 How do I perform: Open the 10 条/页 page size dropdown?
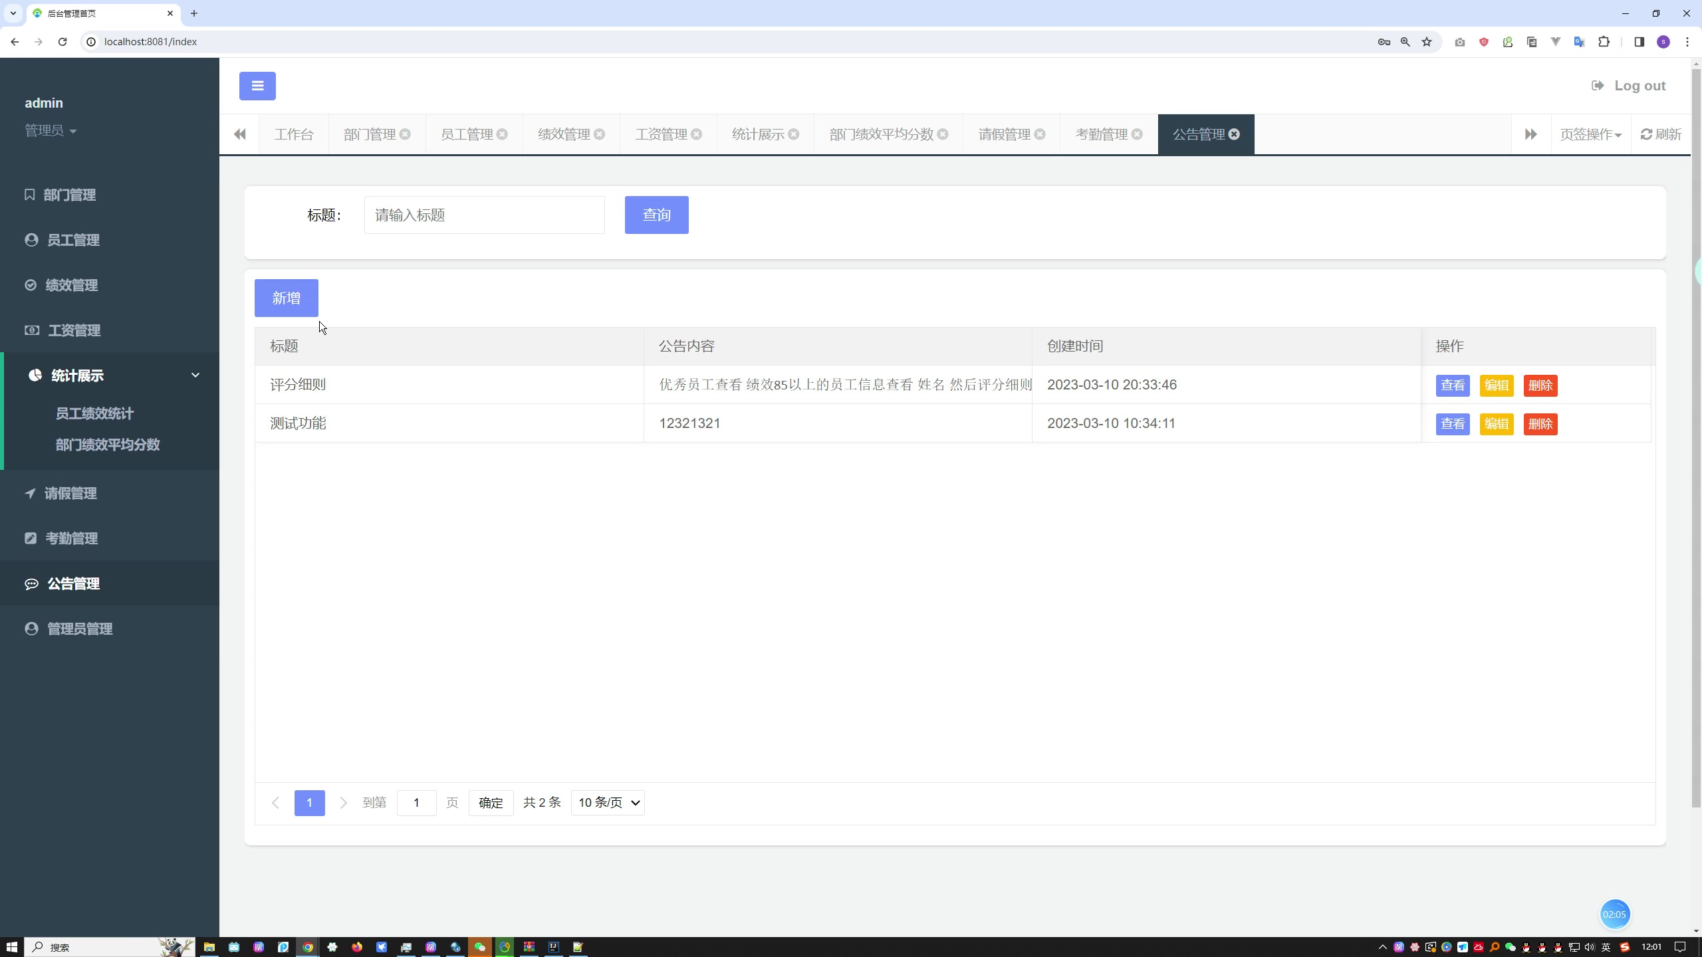coord(608,803)
